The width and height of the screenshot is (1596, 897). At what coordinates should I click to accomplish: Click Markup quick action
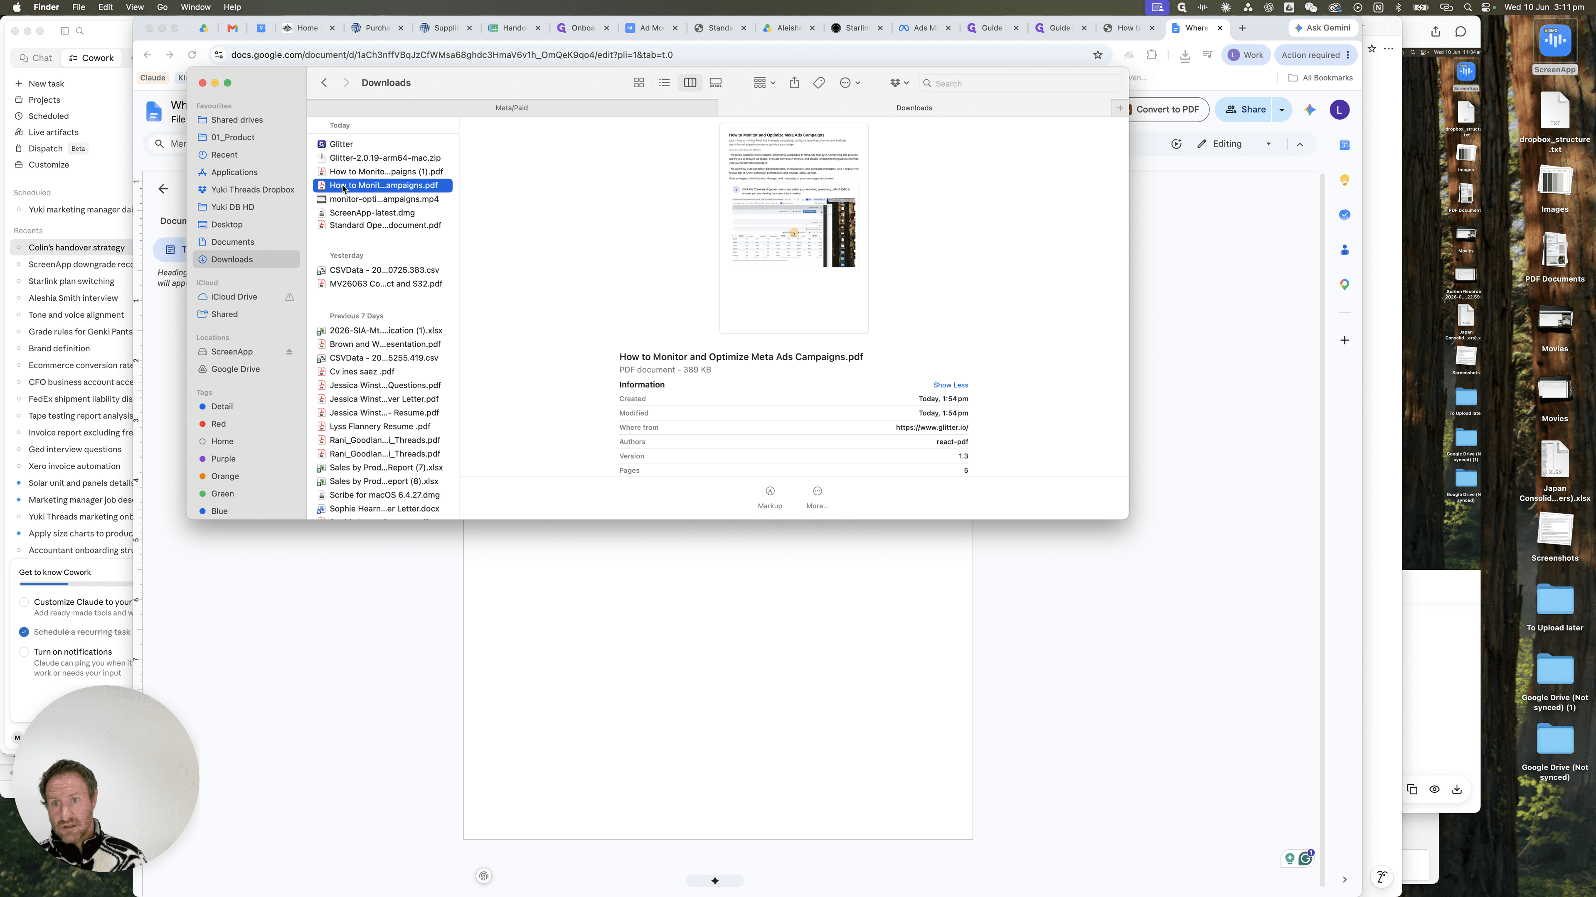pyautogui.click(x=770, y=498)
